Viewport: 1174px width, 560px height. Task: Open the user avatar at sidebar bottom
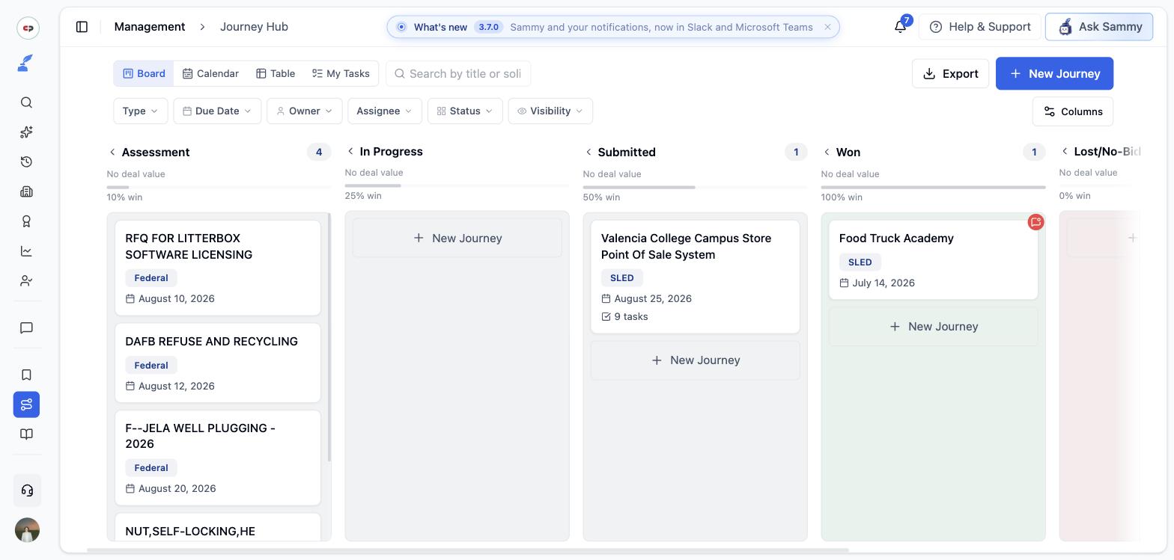pyautogui.click(x=27, y=530)
